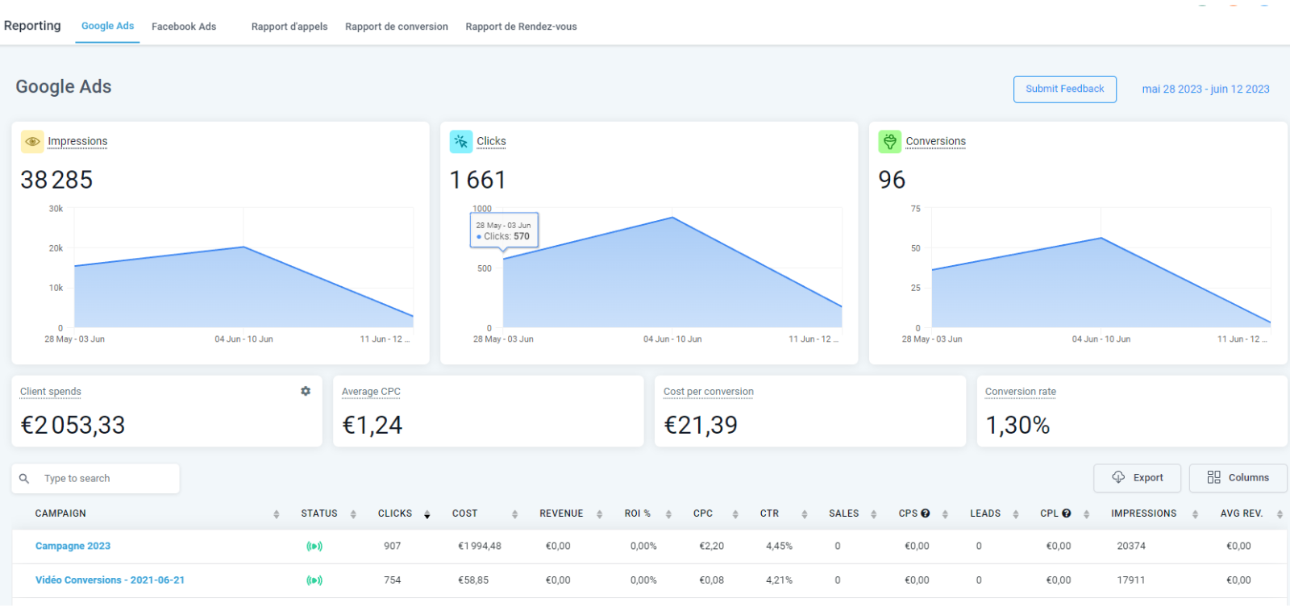
Task: Sort table by Campaign column arrows
Action: click(277, 514)
